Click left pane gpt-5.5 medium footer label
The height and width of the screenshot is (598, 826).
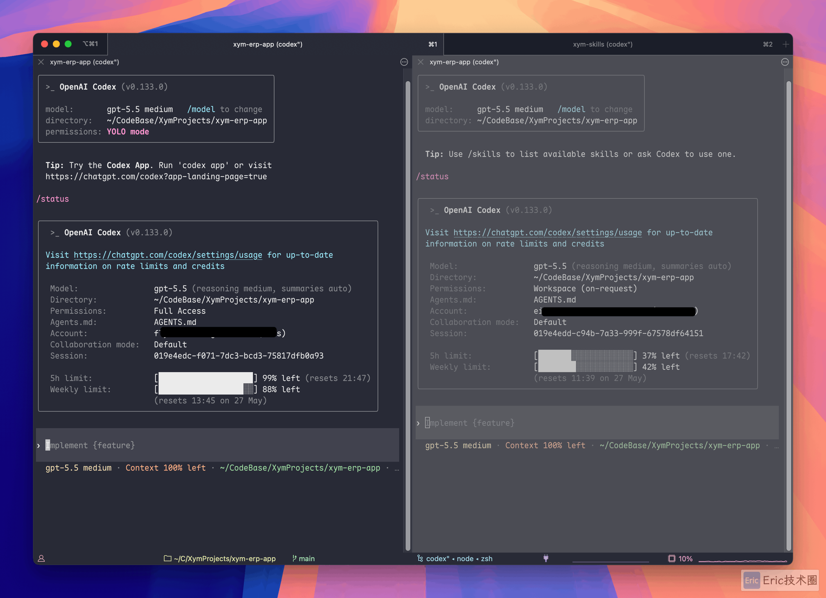pos(79,468)
